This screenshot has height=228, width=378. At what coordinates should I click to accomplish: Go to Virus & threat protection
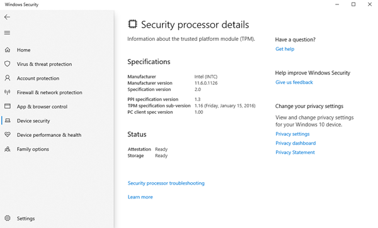coord(44,64)
